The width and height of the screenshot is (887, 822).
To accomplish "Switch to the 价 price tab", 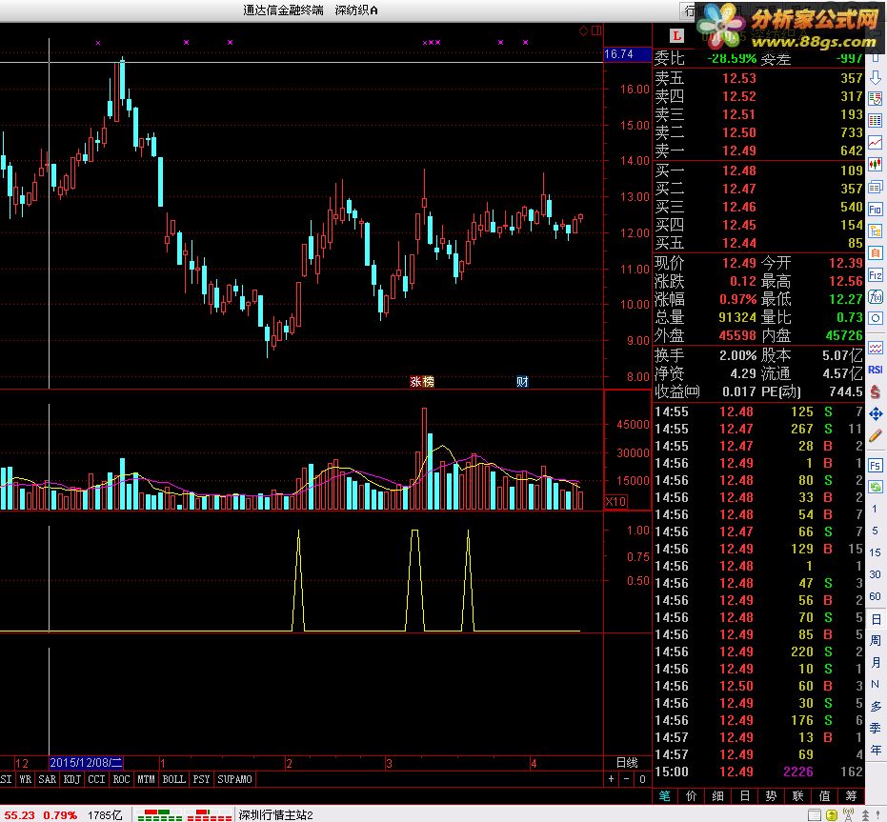I will [692, 796].
